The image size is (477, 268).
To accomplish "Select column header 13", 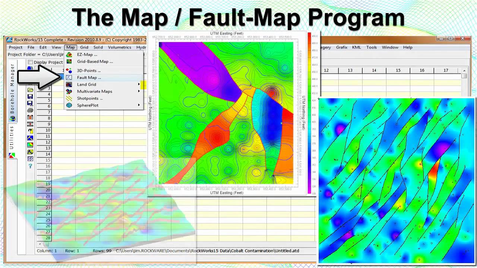I will coord(350,70).
